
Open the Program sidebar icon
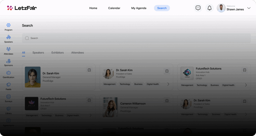pos(8,27)
